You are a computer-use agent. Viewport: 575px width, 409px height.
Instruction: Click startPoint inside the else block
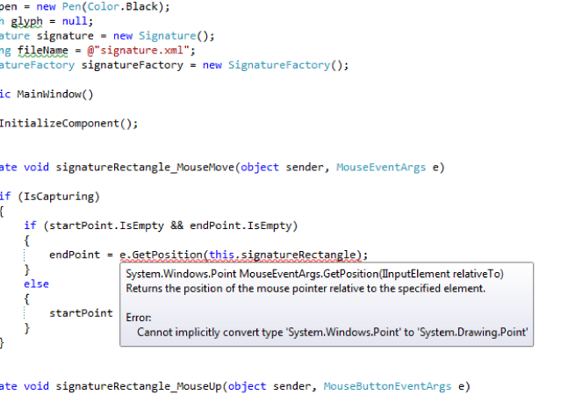coord(80,313)
